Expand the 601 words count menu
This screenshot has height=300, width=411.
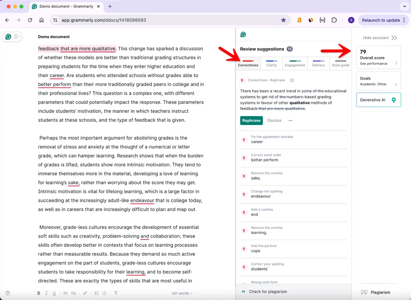[182, 293]
